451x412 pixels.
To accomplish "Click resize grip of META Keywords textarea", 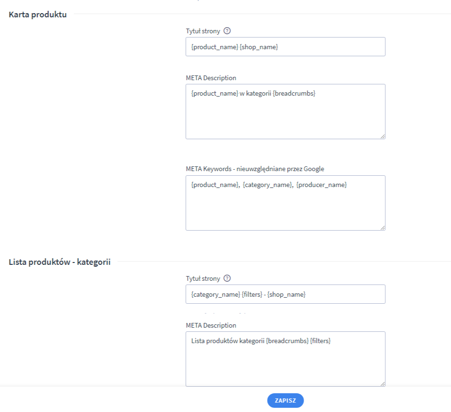I will pos(382,227).
